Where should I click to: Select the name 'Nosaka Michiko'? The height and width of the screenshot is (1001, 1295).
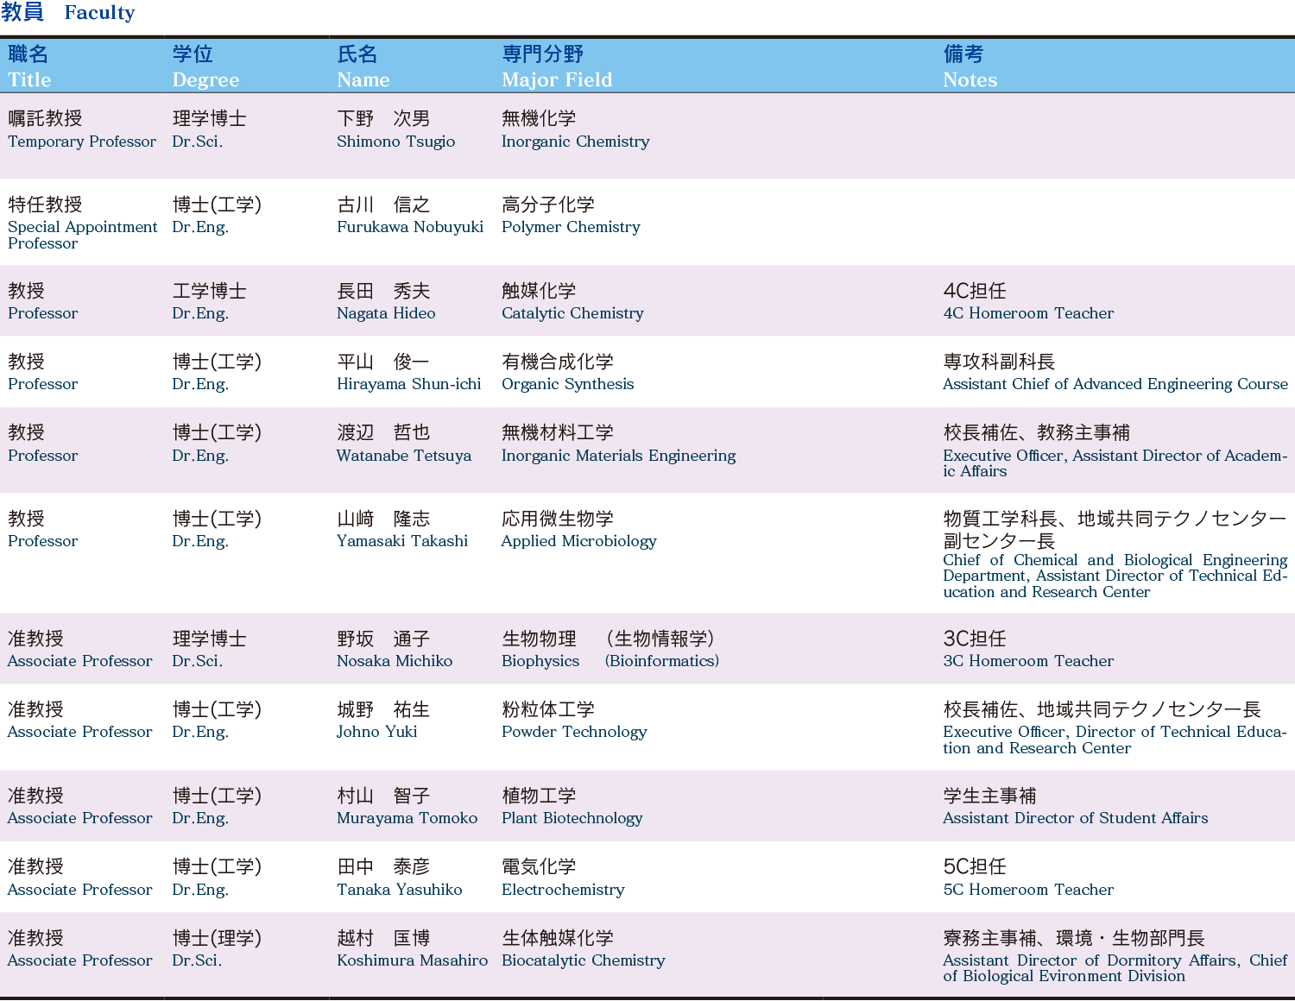(395, 661)
